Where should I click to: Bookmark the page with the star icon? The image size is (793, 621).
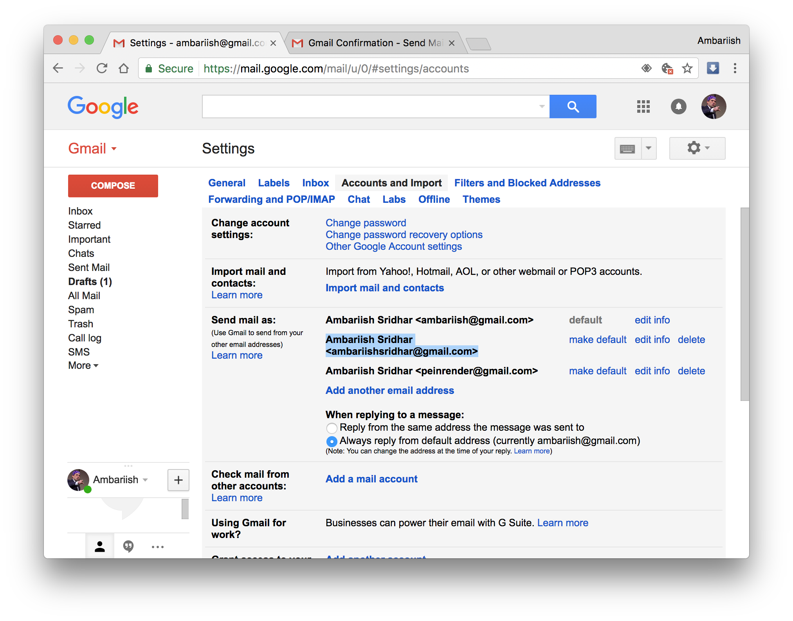[687, 68]
